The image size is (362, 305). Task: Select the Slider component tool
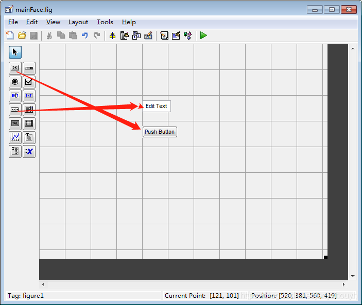[29, 68]
